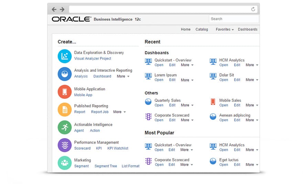
Task: Click the Actionable Intelligence green runner icon
Action: coord(64,127)
